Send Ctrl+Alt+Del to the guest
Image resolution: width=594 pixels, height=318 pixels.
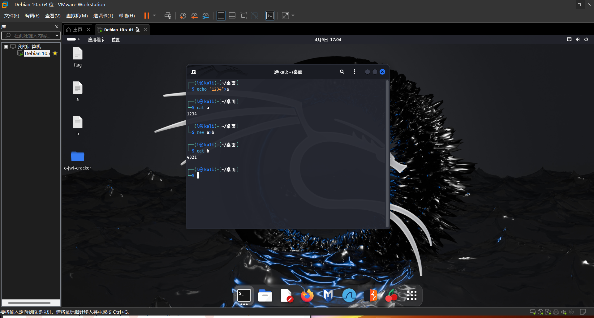[x=168, y=15]
